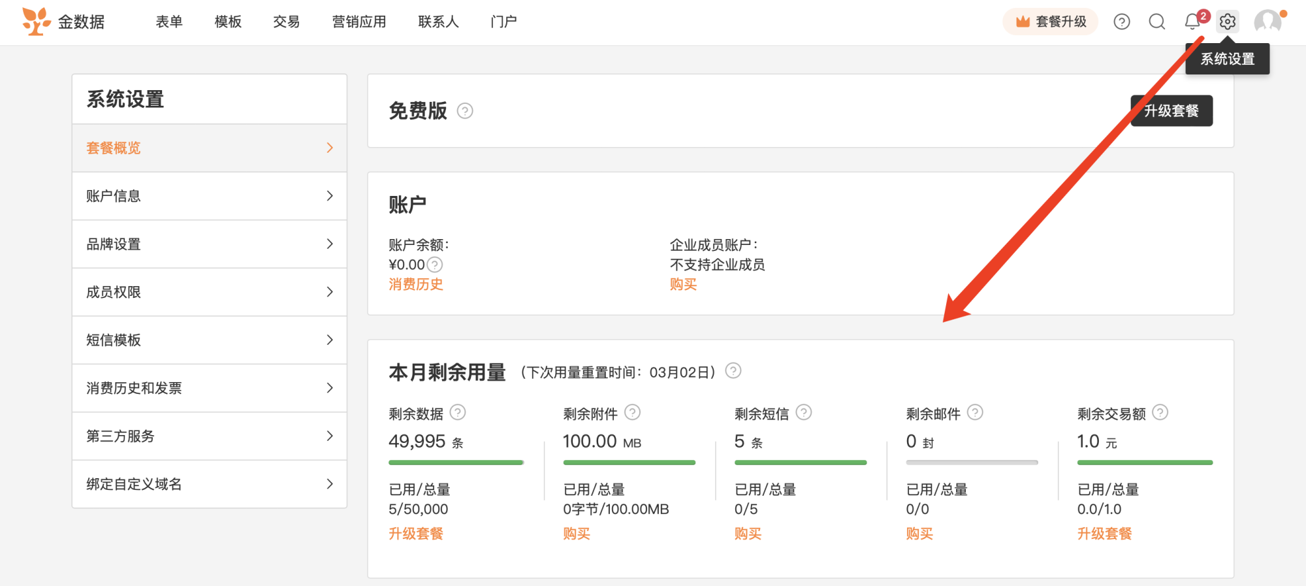Click help icon beside 剩余交易额
The height and width of the screenshot is (586, 1306).
click(x=1160, y=412)
